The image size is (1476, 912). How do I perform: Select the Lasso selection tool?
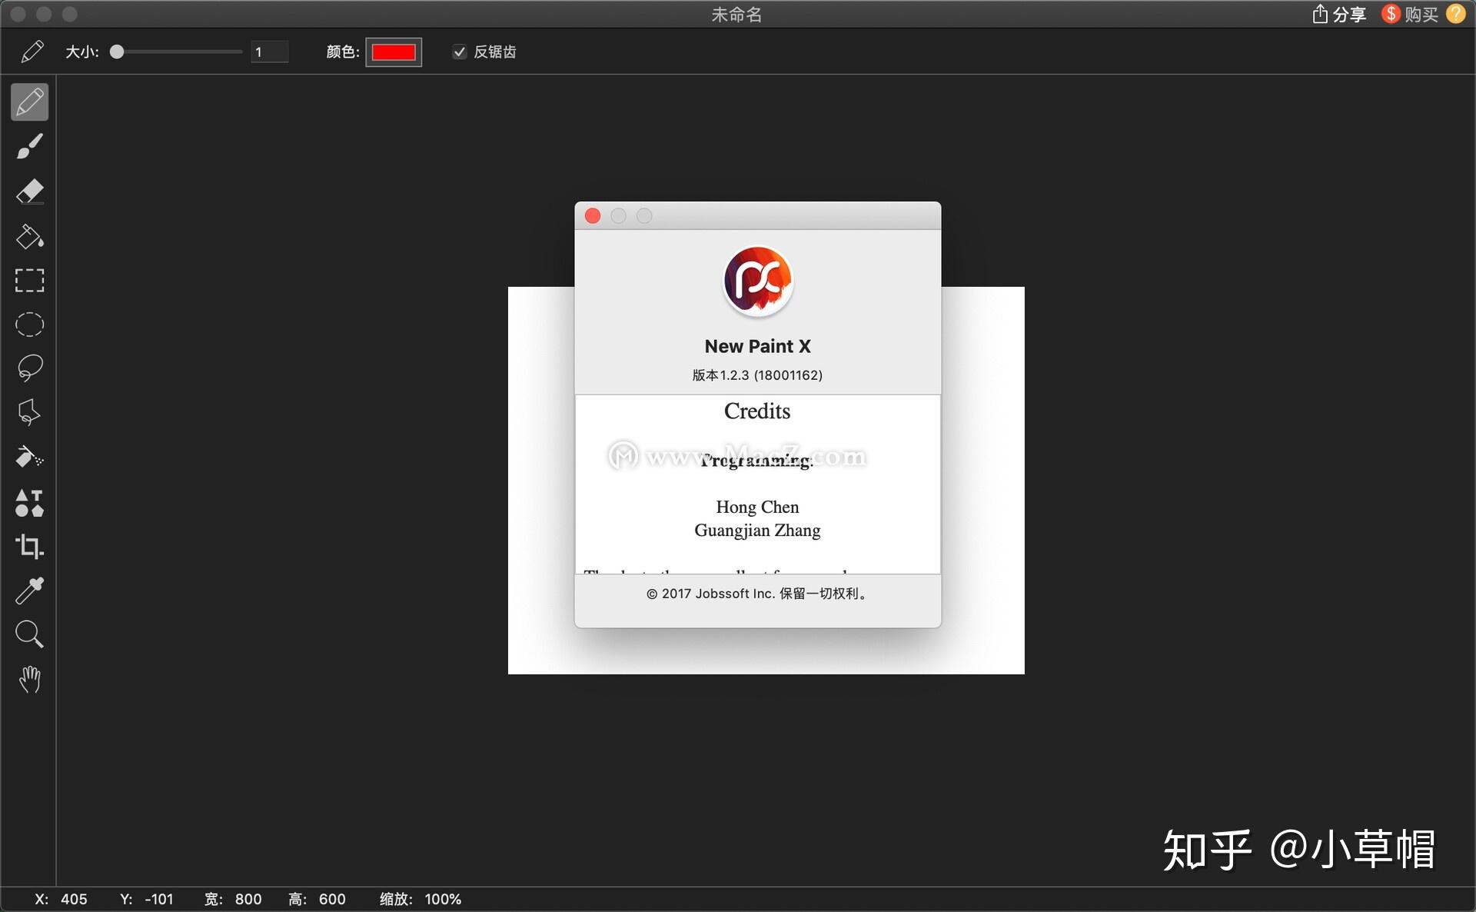29,368
